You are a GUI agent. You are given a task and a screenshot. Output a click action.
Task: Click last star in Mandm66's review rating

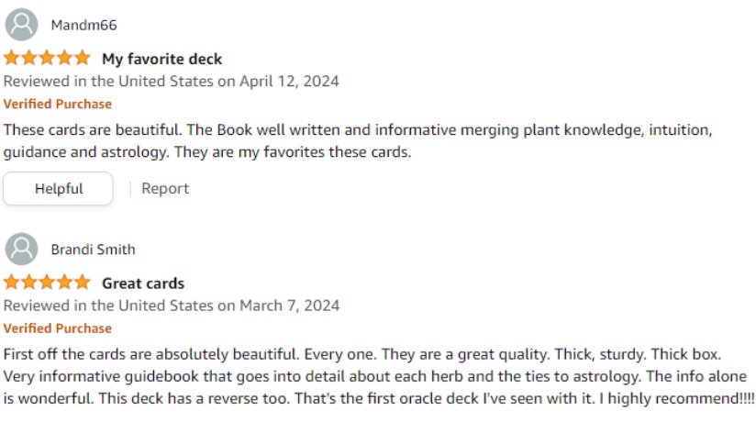83,59
